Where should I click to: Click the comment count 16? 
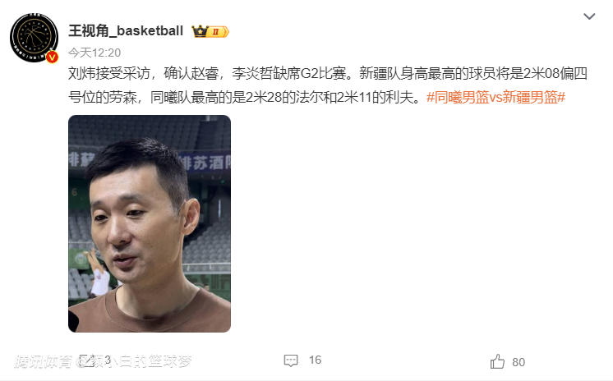(315, 360)
